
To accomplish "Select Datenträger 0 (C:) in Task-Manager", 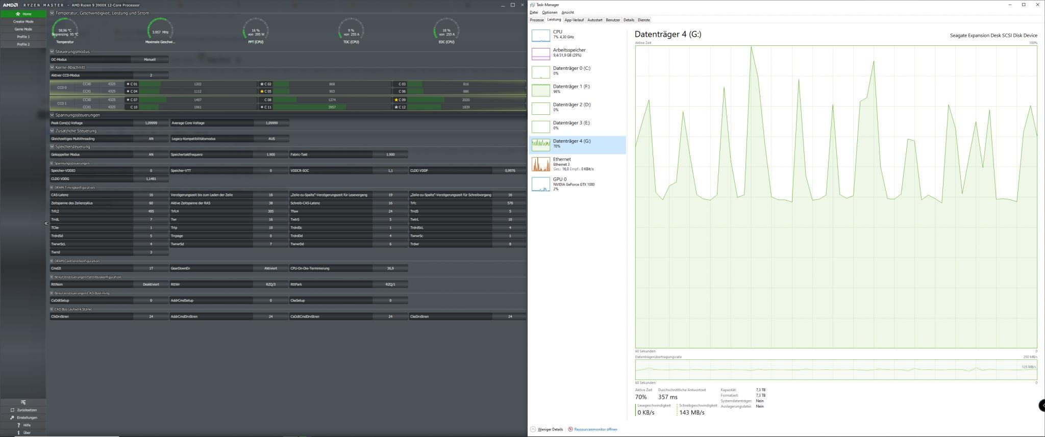I will tap(577, 71).
